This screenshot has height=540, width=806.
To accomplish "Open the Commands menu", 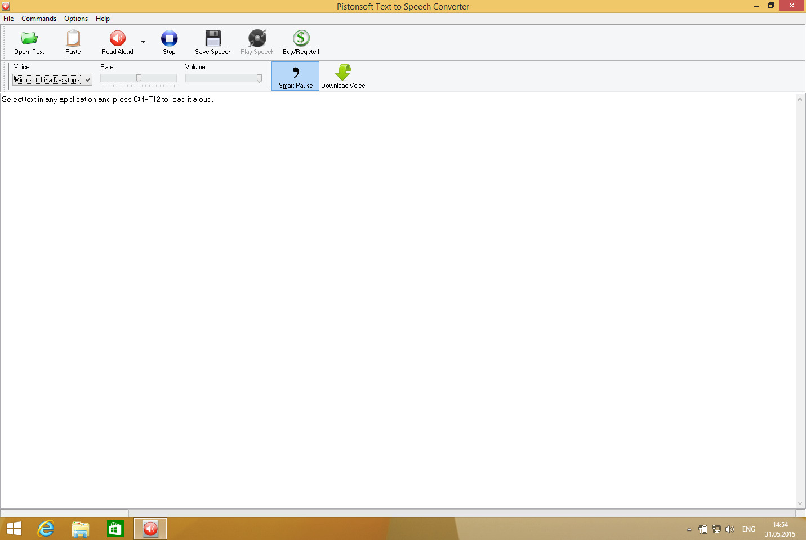I will coord(39,19).
